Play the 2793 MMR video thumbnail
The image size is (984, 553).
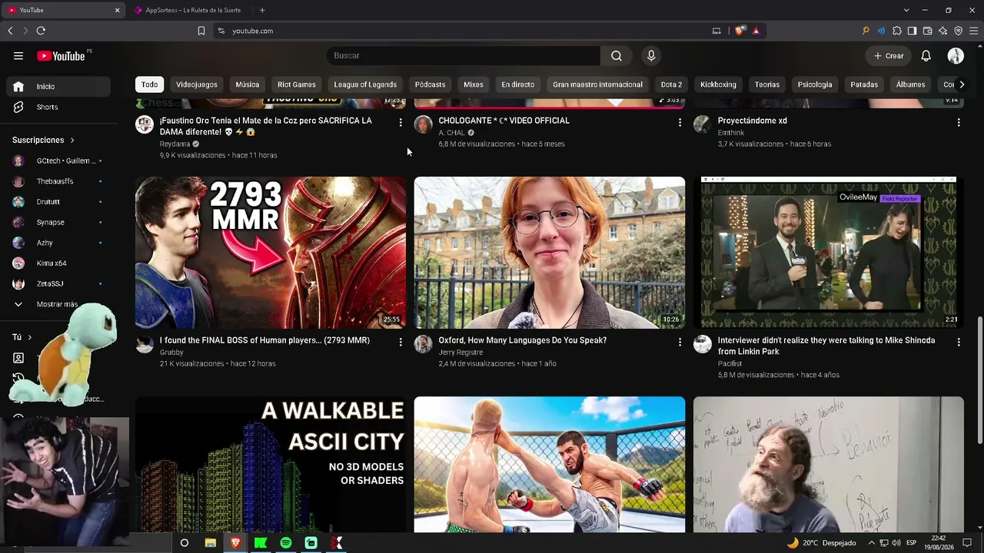[x=271, y=253]
